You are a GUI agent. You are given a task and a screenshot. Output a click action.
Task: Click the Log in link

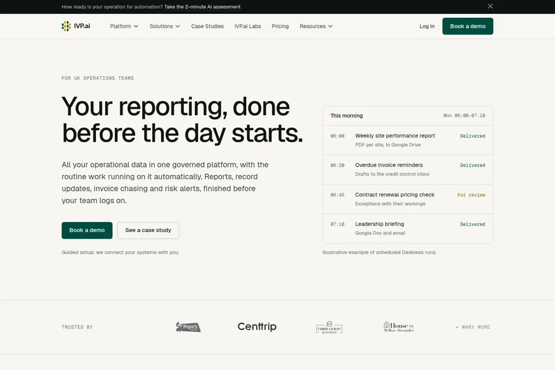tap(427, 26)
